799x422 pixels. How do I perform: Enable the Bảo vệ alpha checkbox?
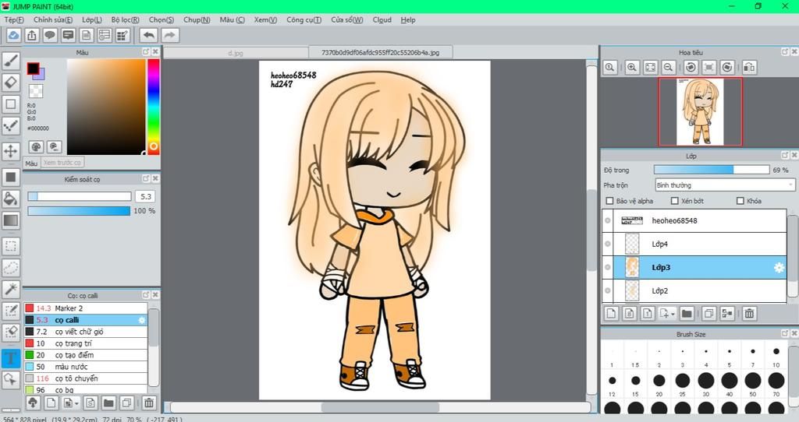pyautogui.click(x=609, y=201)
